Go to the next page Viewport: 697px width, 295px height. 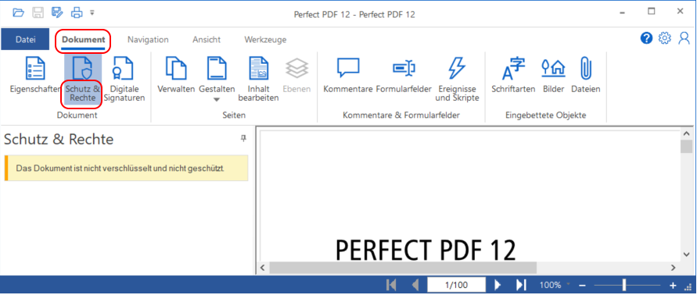coord(498,285)
